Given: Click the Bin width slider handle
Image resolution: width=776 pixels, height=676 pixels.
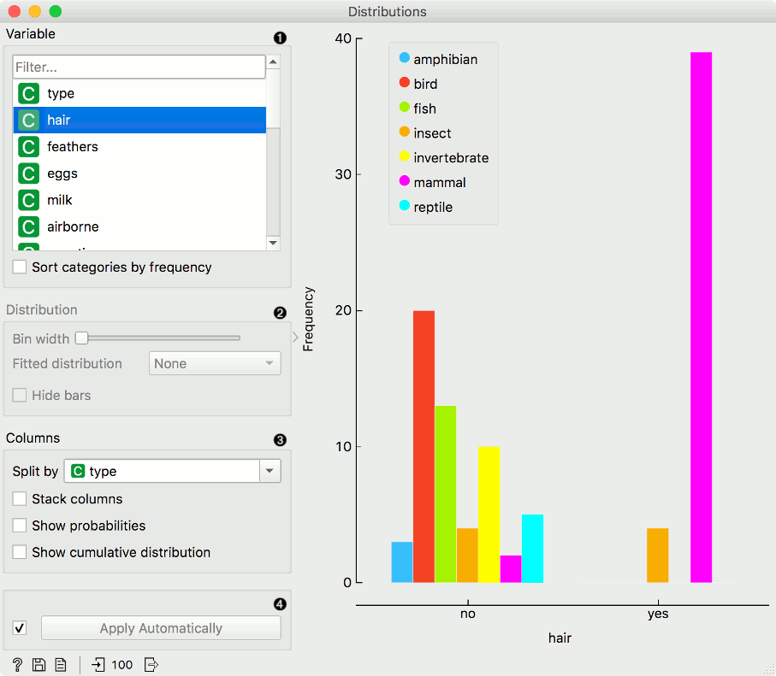Looking at the screenshot, I should 81,338.
